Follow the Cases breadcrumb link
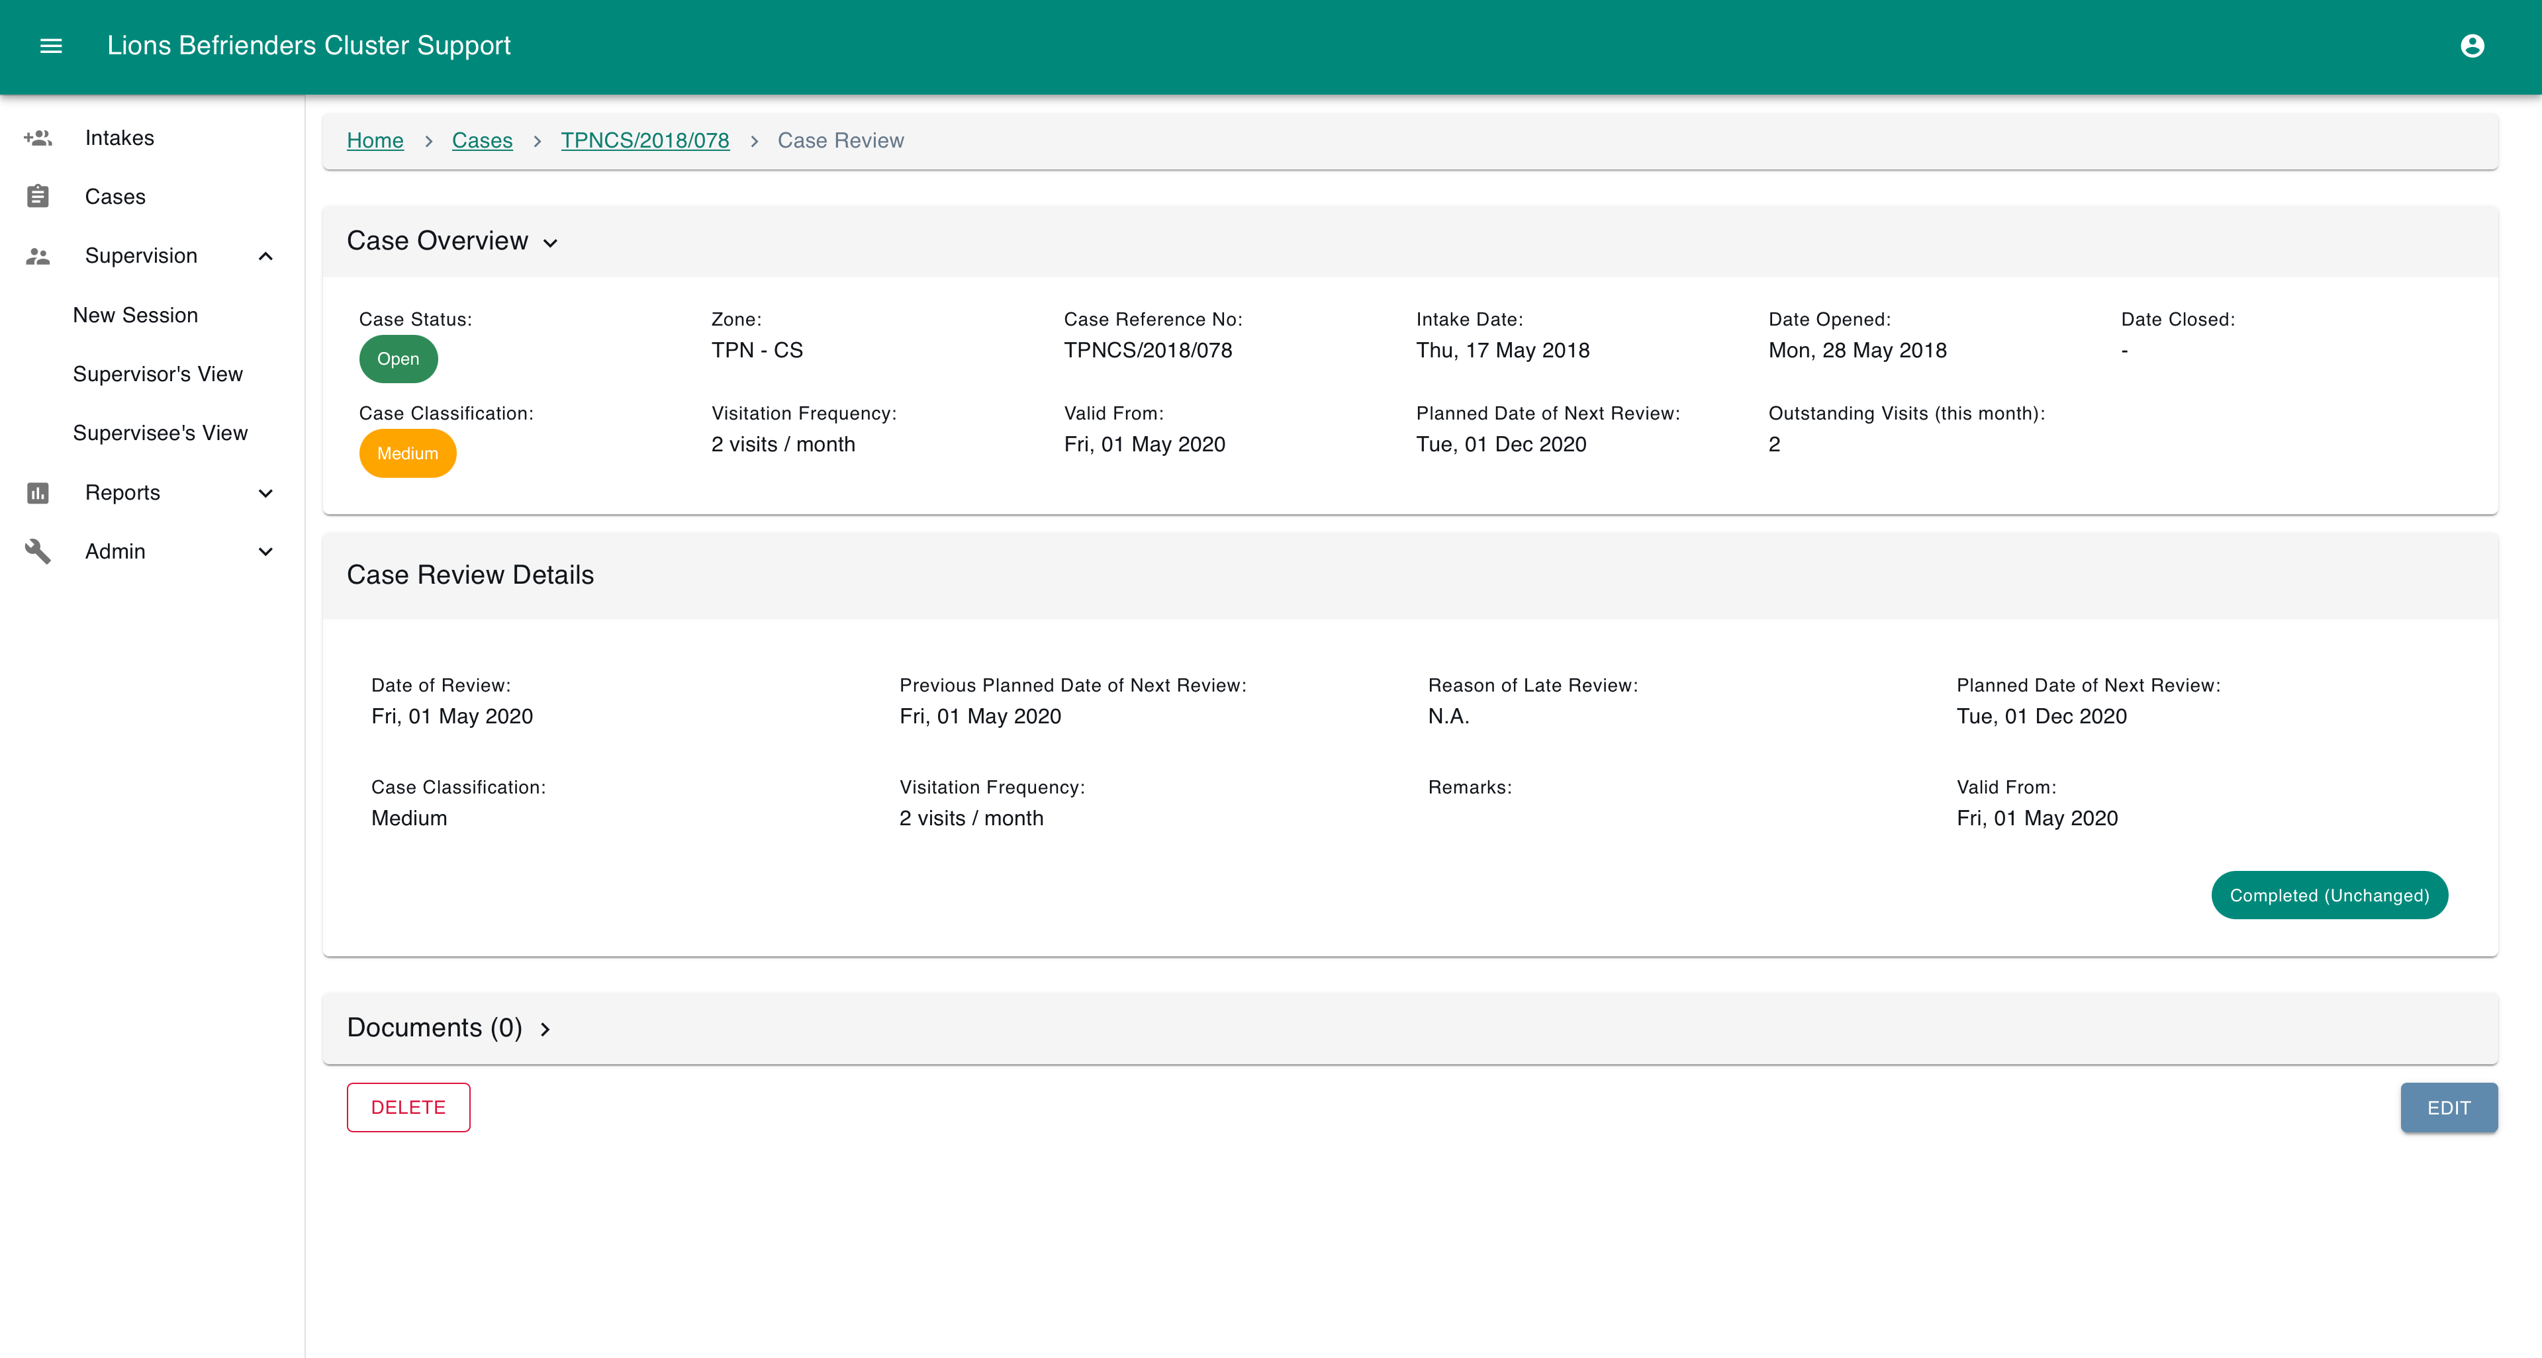The image size is (2542, 1358). (x=481, y=140)
